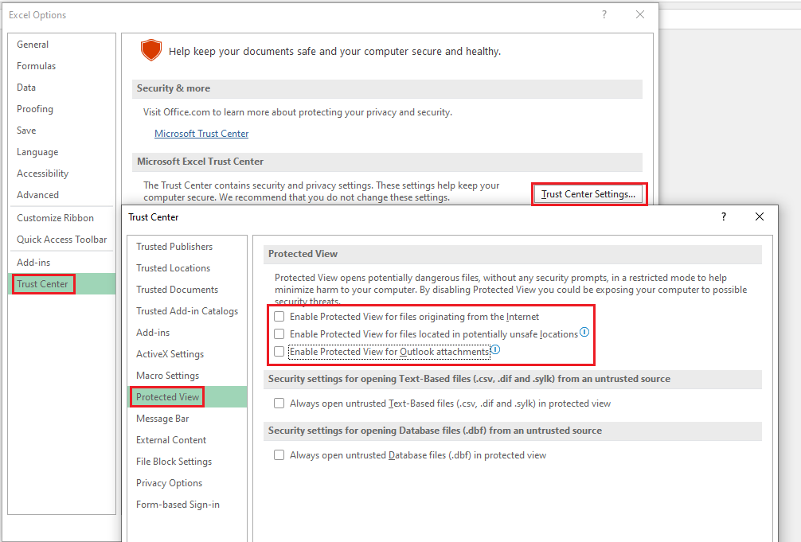The image size is (801, 542).
Task: Open Accessibility options
Action: pos(62,174)
